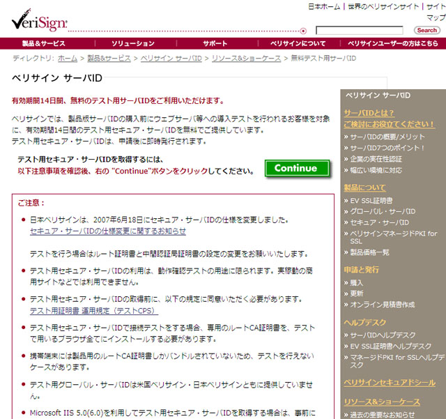Screen dimensions: 446x419
Task: Click 製品&サービス in the breadcrumb
Action: click(x=109, y=59)
